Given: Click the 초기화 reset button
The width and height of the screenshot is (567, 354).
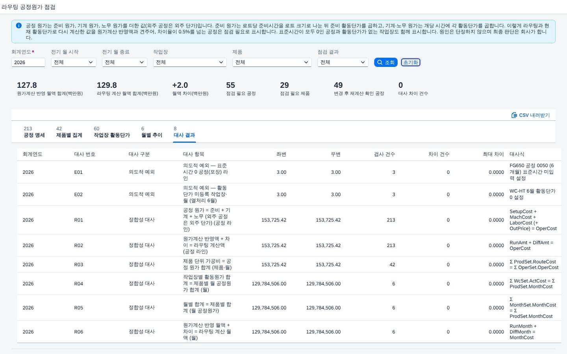Looking at the screenshot, I should click(411, 62).
